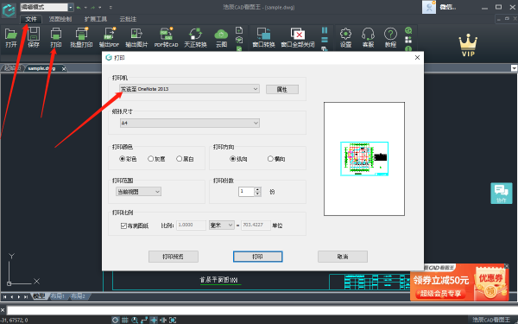This screenshot has height=324, width=518.
Task: Click the 属性 printer properties button
Action: (x=282, y=89)
